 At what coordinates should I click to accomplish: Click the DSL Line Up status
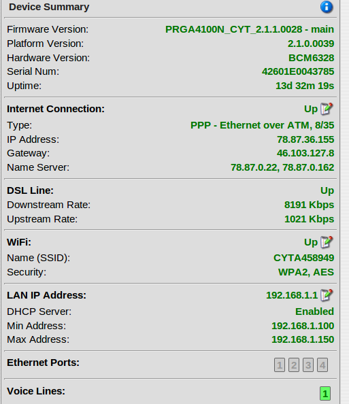coord(327,191)
